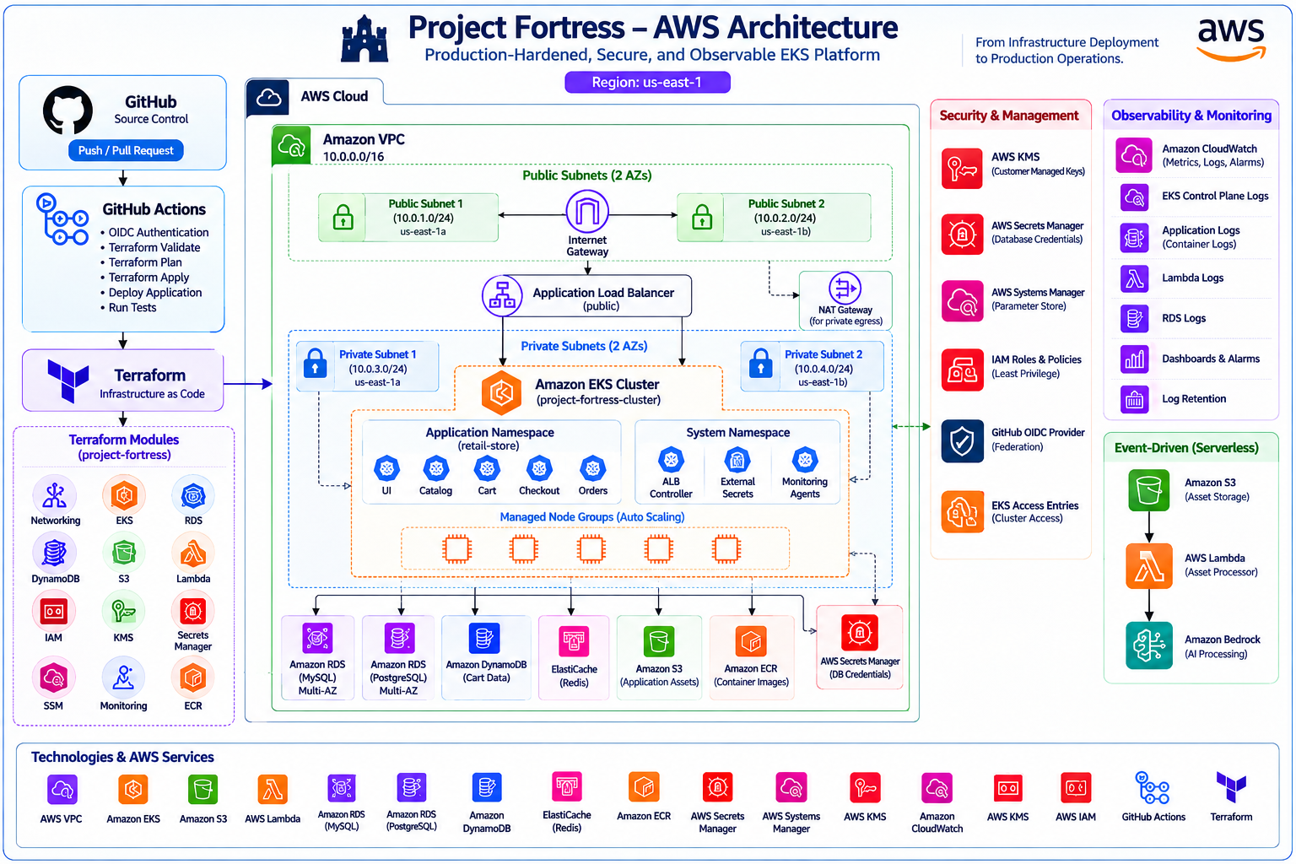Click the (project-fortress-cluster) cluster name text
The image size is (1296, 864).
598,400
